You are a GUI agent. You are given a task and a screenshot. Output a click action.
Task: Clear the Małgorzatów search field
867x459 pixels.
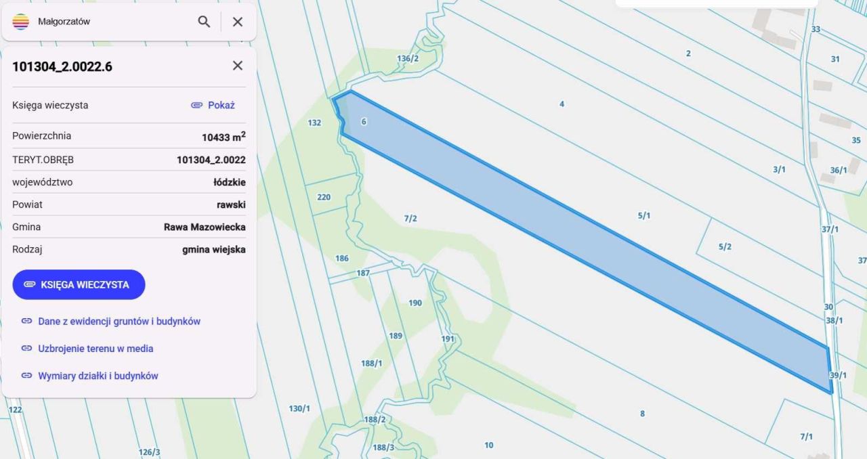click(x=238, y=22)
